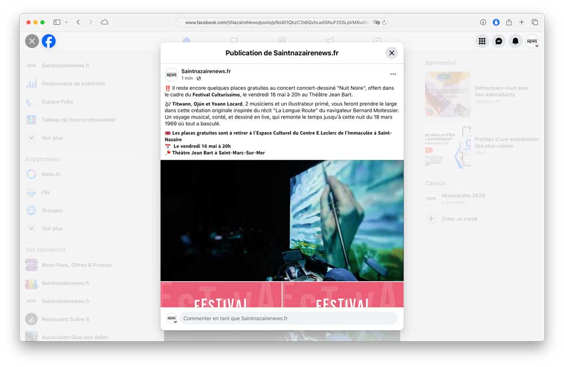The image size is (564, 367).
Task: Click the Safari downloads icon
Action: (483, 22)
